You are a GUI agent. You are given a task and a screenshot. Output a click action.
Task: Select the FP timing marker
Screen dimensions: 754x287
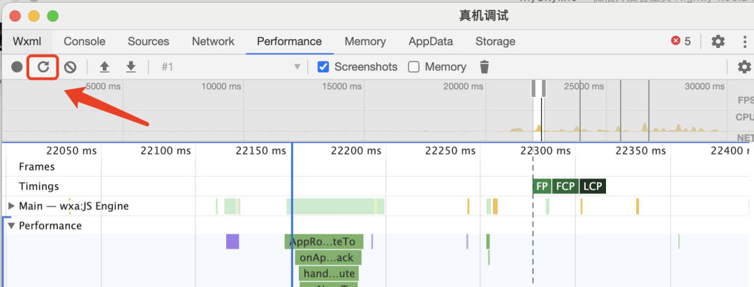pyautogui.click(x=542, y=186)
